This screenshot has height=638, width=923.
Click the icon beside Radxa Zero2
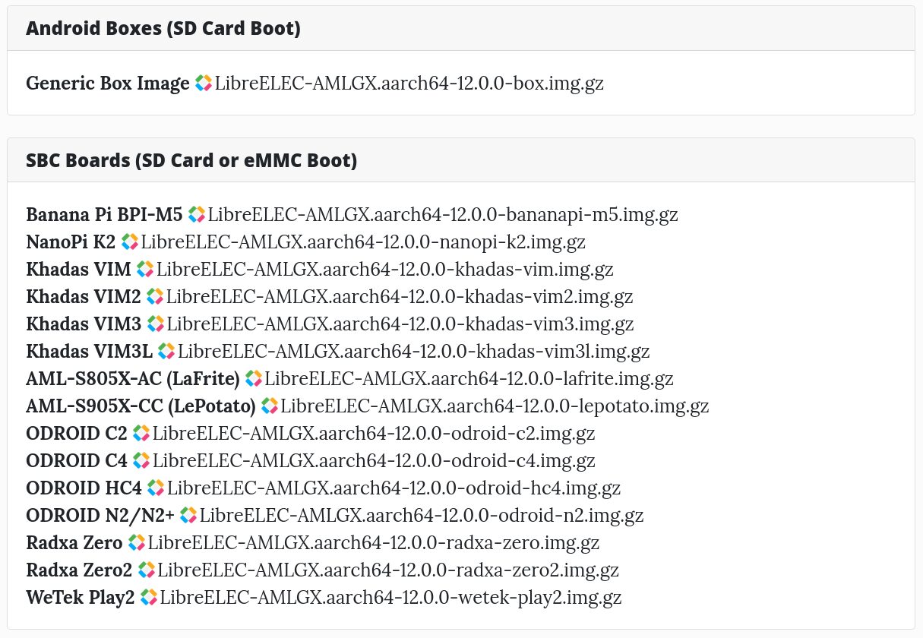(147, 570)
